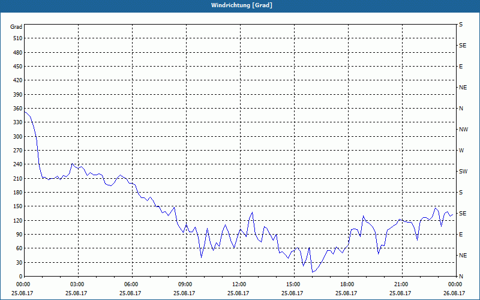The height and width of the screenshot is (300, 480).
Task: Pick the 330 left axis label
Action: click(17, 122)
